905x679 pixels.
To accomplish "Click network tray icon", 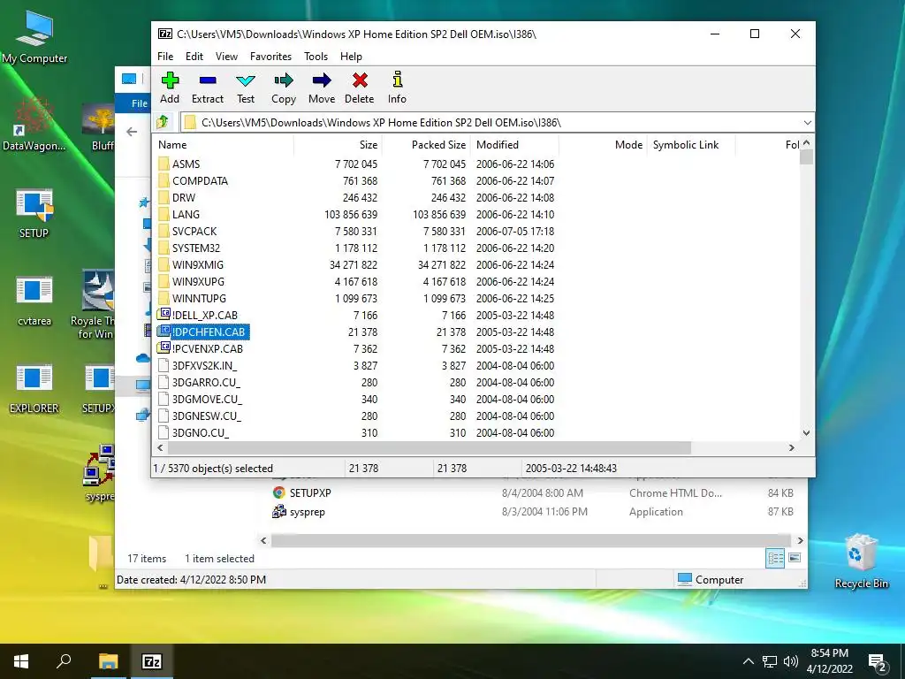I will click(770, 661).
